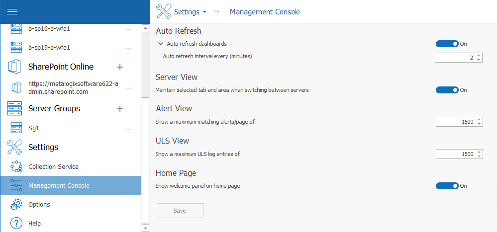The image size is (497, 232).
Task: Increase auto refresh interval minutes
Action: pyautogui.click(x=479, y=56)
